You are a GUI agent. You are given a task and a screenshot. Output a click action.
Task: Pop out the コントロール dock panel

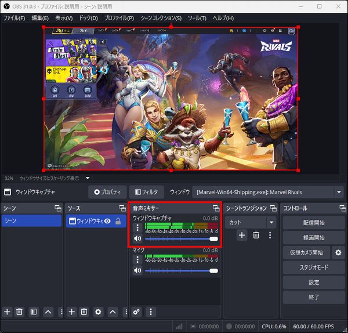pos(343,208)
